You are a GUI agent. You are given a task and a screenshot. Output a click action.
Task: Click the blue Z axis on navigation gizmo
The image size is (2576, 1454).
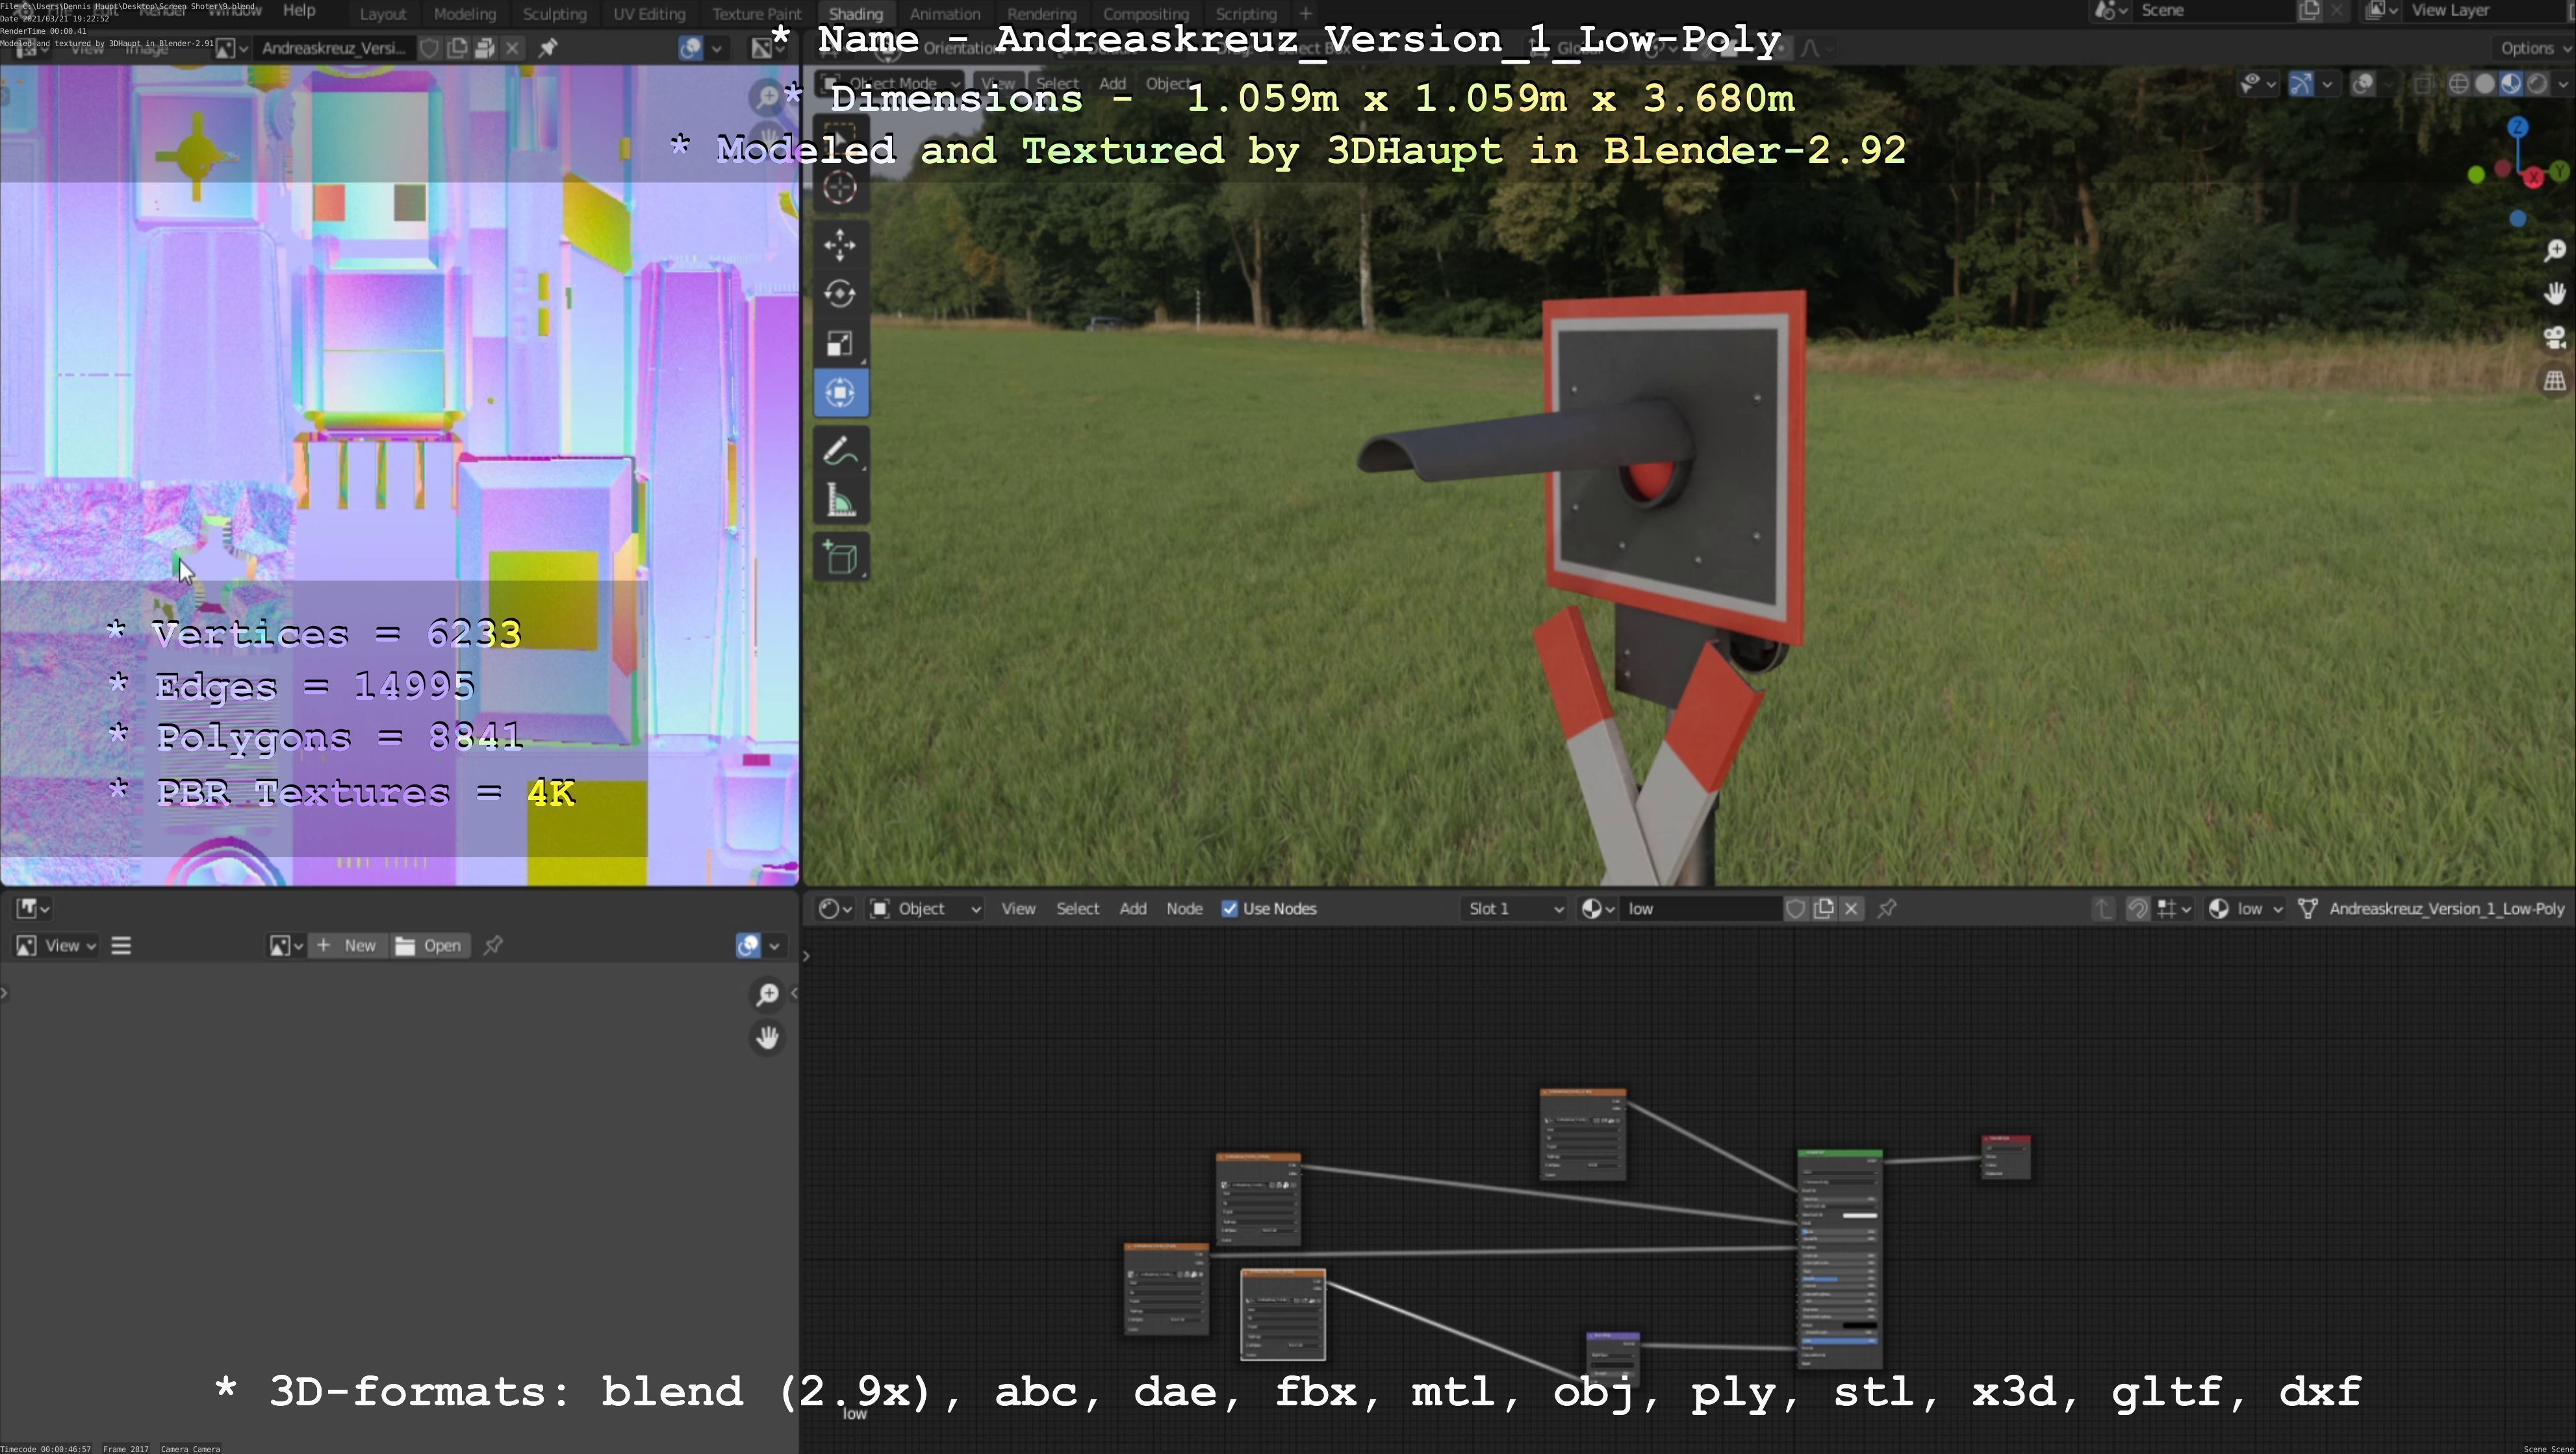2518,127
